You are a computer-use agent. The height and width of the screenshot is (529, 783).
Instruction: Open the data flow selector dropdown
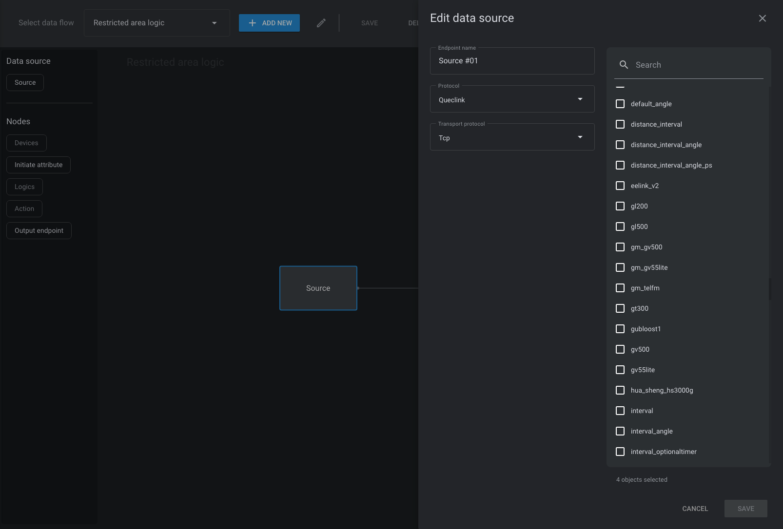[x=157, y=23]
